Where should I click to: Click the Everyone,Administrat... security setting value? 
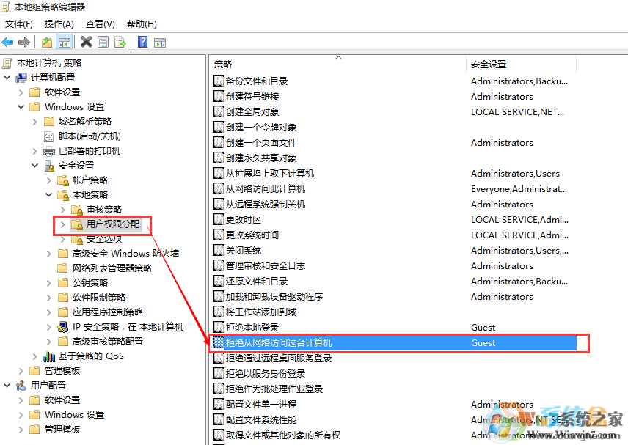tap(519, 189)
